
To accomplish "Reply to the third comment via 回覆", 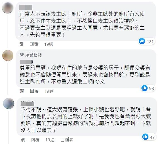I will pyautogui.click(x=35, y=140).
